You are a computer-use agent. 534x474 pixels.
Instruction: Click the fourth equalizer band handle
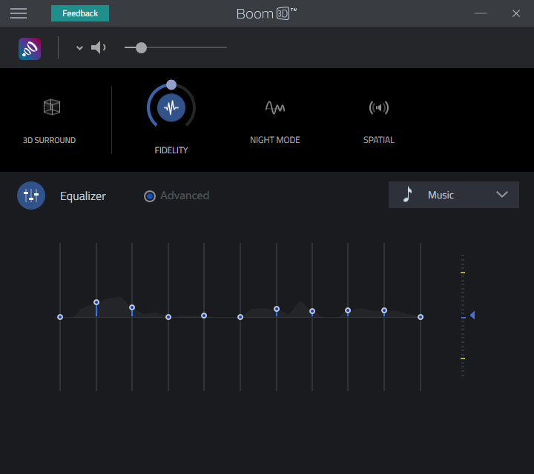pyautogui.click(x=168, y=317)
